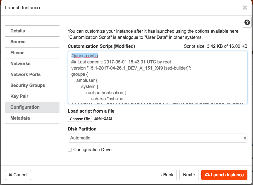Click the cloud icon on Launch Instance
Image resolution: width=253 pixels, height=185 pixels.
(x=207, y=175)
